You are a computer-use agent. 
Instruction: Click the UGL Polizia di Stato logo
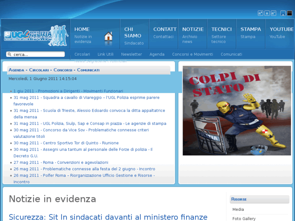[x=36, y=35]
